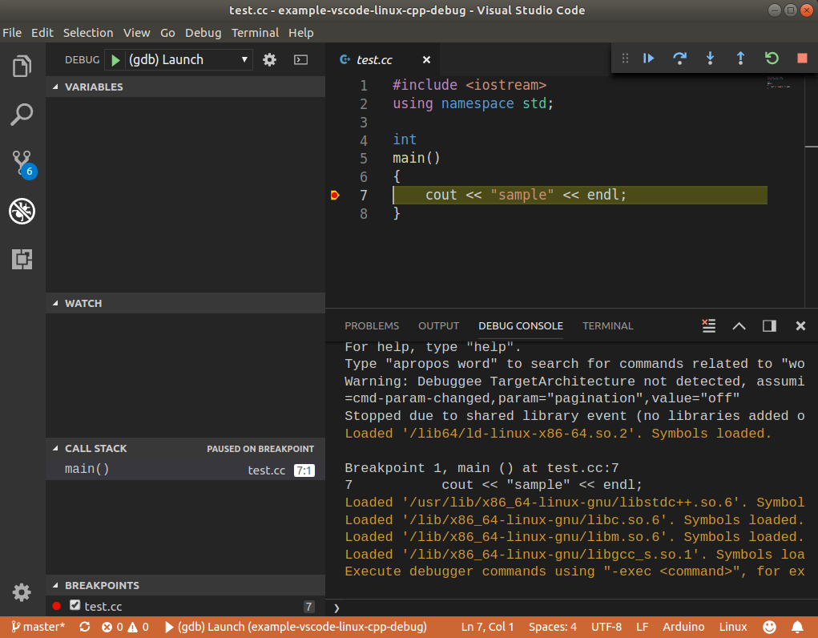The width and height of the screenshot is (818, 638).
Task: Open the Explorer view in activity bar
Action: (x=22, y=67)
